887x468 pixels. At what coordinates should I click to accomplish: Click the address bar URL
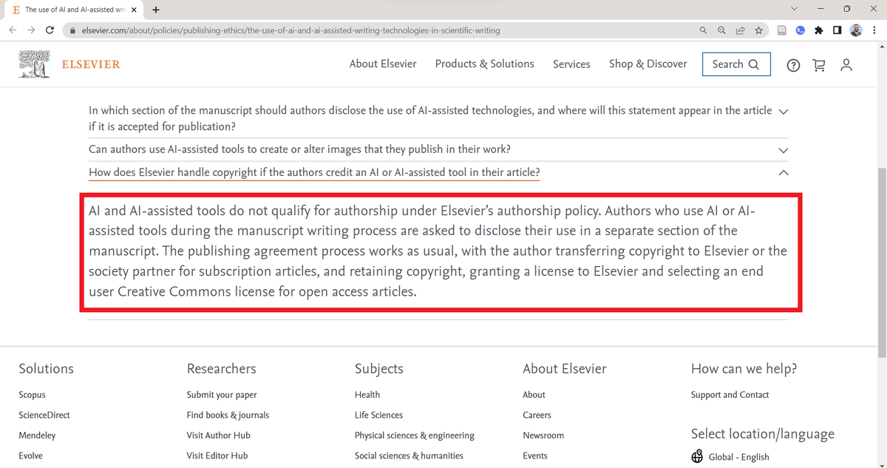coord(291,30)
